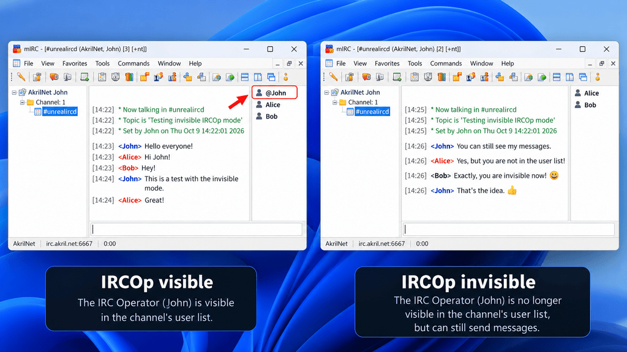Collapse the AkrilNet John tree node in left window

(x=15, y=92)
